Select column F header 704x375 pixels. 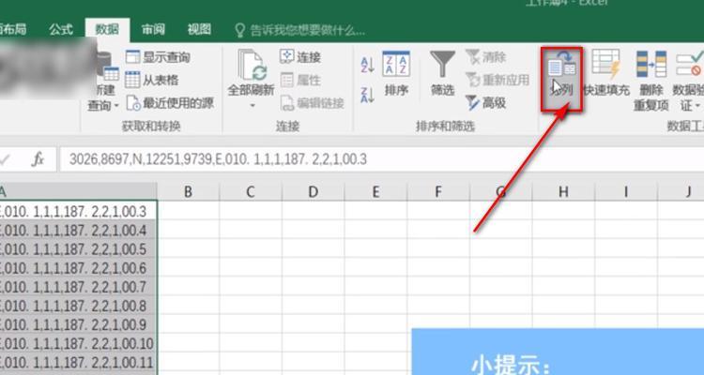pos(438,191)
